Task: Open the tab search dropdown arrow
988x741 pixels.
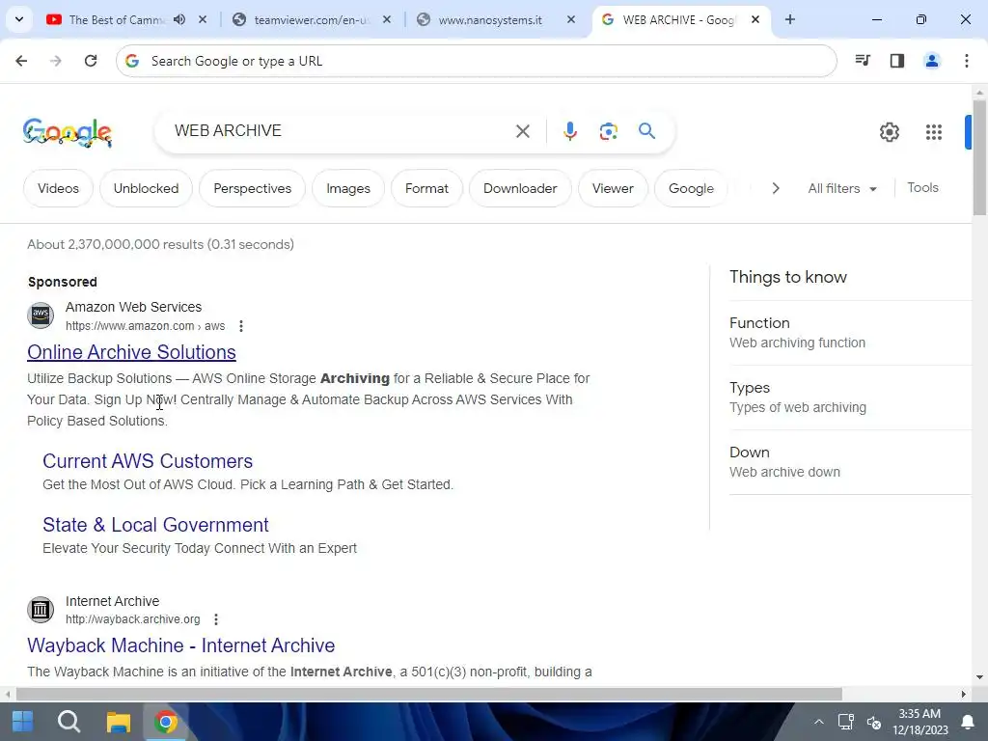Action: tap(19, 19)
